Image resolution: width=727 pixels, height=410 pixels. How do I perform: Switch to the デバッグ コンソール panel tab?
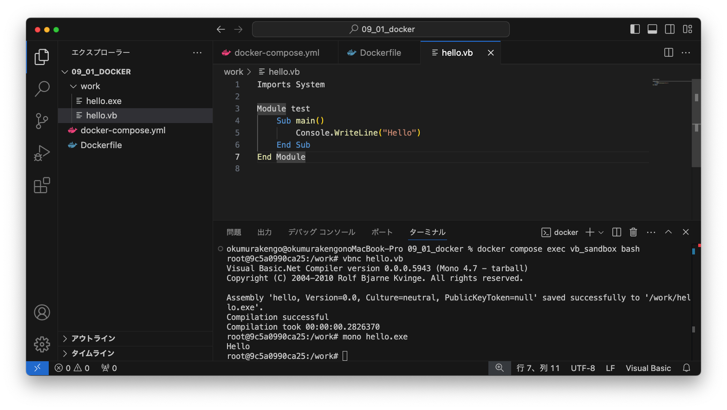(x=322, y=232)
